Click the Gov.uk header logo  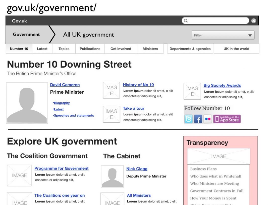tap(20, 21)
